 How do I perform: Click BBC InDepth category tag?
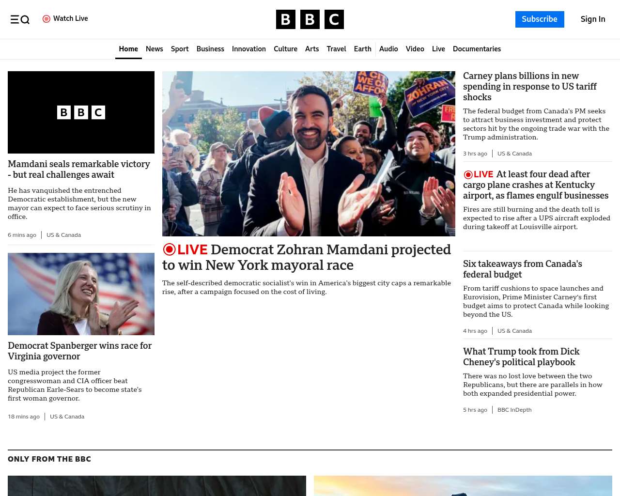tap(514, 410)
